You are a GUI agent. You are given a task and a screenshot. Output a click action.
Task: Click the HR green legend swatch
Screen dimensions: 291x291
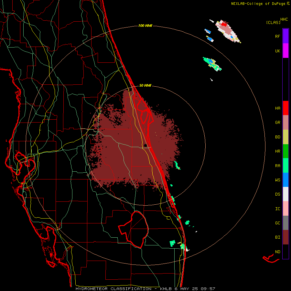click(x=286, y=151)
